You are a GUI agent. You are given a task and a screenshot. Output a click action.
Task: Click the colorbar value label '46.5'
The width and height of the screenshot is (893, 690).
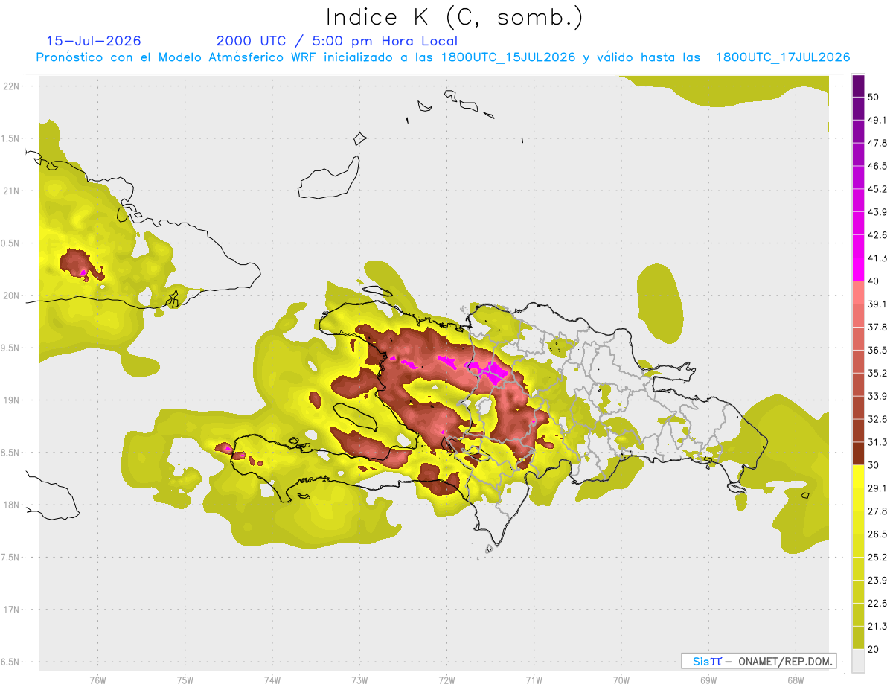(x=877, y=166)
